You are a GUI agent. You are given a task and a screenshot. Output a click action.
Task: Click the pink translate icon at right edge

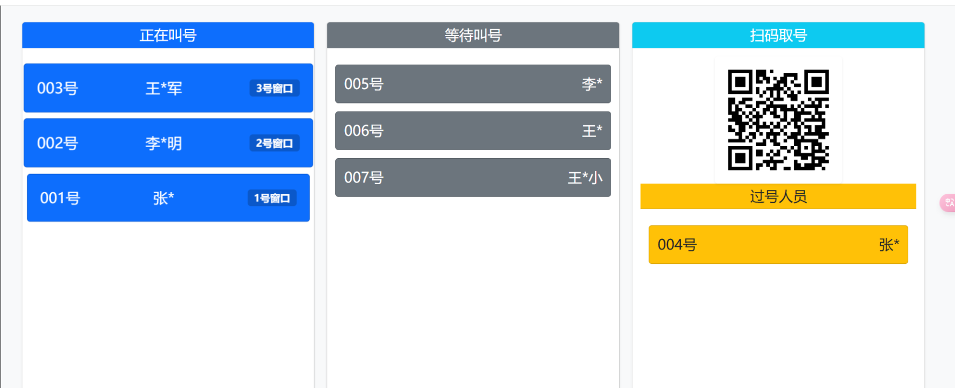949,202
